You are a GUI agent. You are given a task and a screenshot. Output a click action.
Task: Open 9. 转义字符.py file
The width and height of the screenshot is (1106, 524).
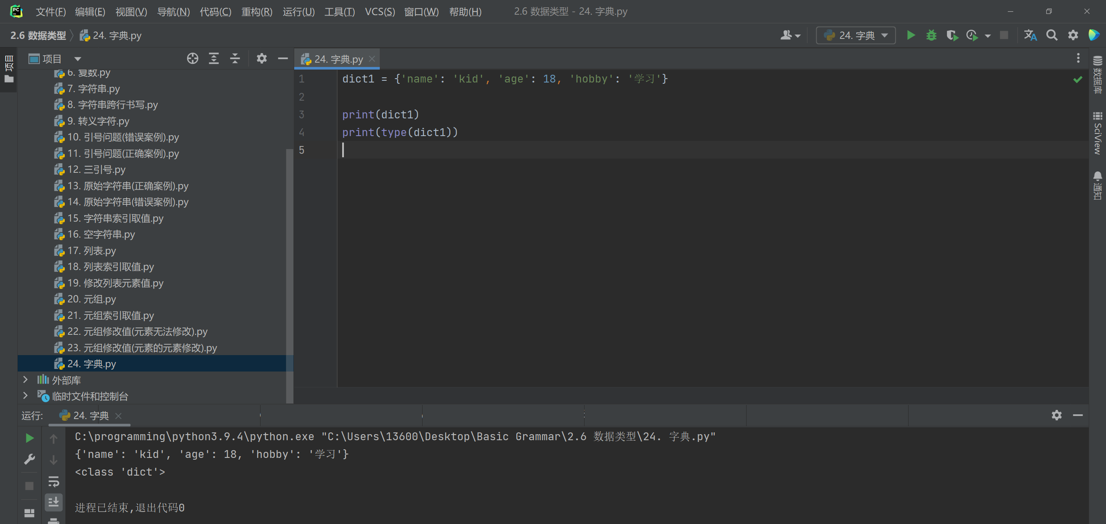click(x=99, y=121)
